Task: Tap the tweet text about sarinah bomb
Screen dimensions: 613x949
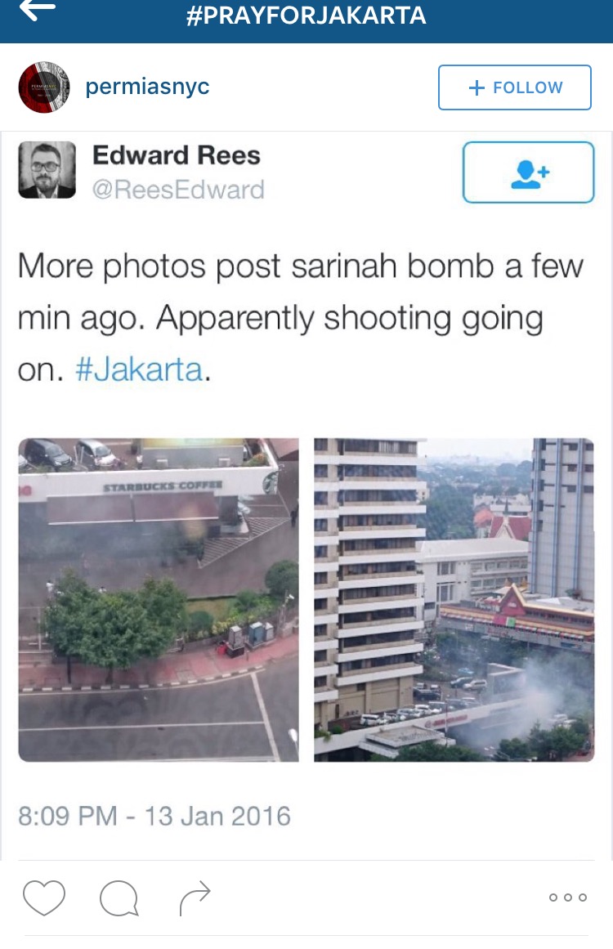Action: pos(300,317)
